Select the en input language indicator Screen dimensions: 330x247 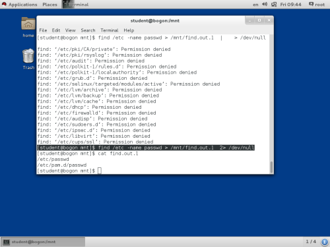click(255, 5)
